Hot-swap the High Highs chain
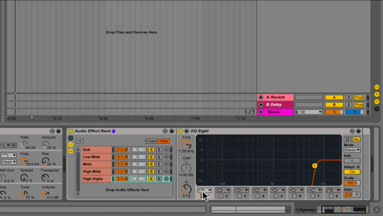 click(x=166, y=179)
